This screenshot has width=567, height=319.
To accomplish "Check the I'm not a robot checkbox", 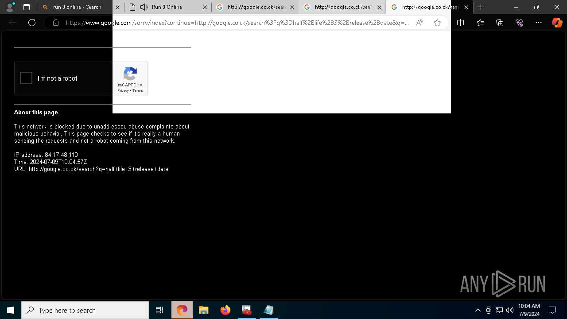I will [x=26, y=78].
